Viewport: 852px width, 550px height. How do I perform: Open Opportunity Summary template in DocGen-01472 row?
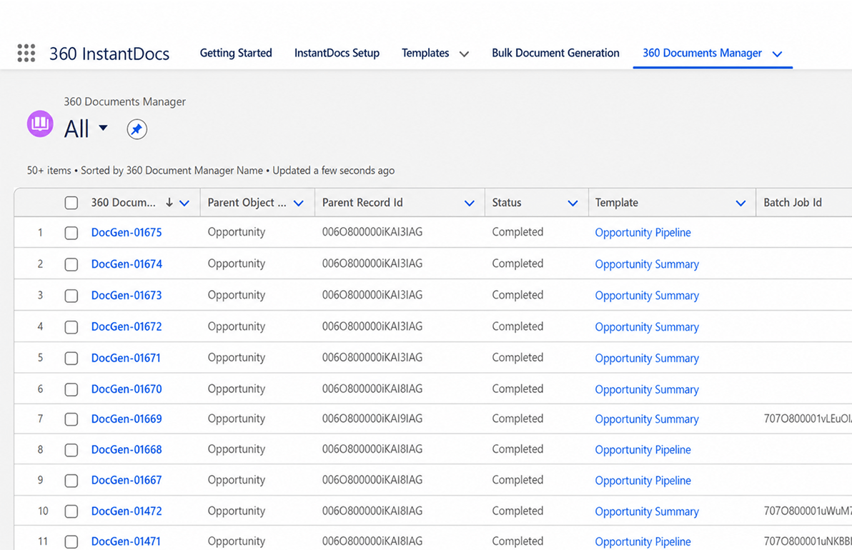tap(647, 511)
